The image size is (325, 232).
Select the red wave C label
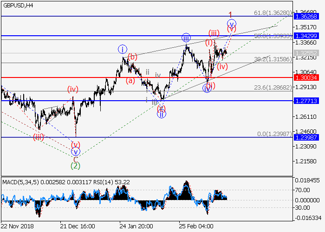(75, 158)
